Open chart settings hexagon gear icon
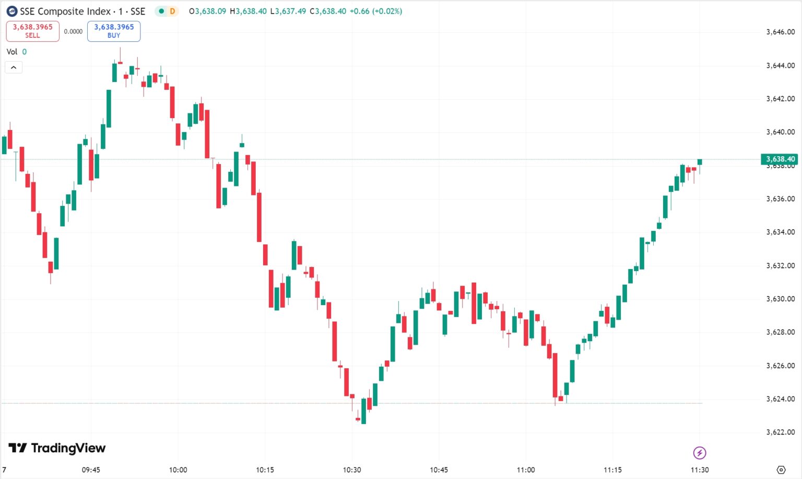This screenshot has width=802, height=479. 781,470
